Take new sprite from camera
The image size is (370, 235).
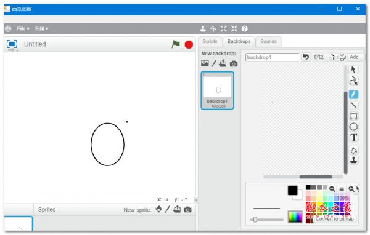coord(187,209)
